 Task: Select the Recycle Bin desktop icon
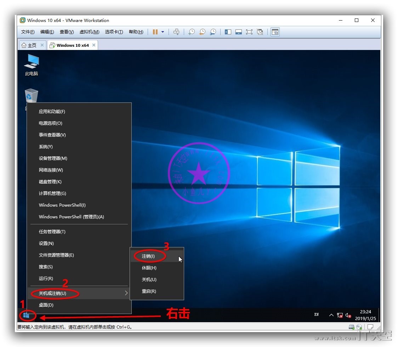tap(32, 96)
